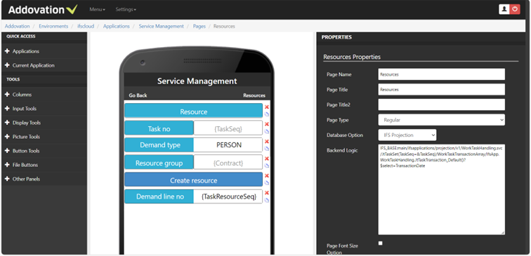
Task: Click the Create resource button in phone preview
Action: point(193,180)
